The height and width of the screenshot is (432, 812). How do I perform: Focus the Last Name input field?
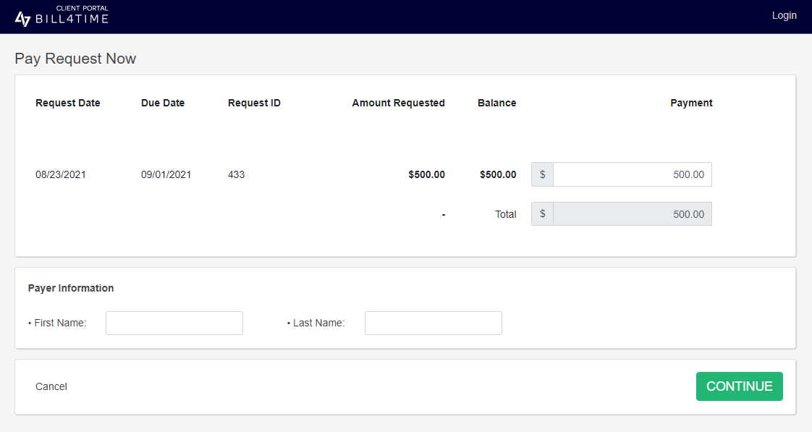434,323
